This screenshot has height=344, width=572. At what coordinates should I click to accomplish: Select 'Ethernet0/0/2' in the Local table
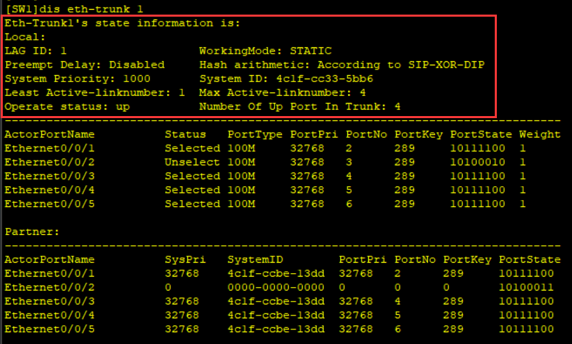pos(49,162)
